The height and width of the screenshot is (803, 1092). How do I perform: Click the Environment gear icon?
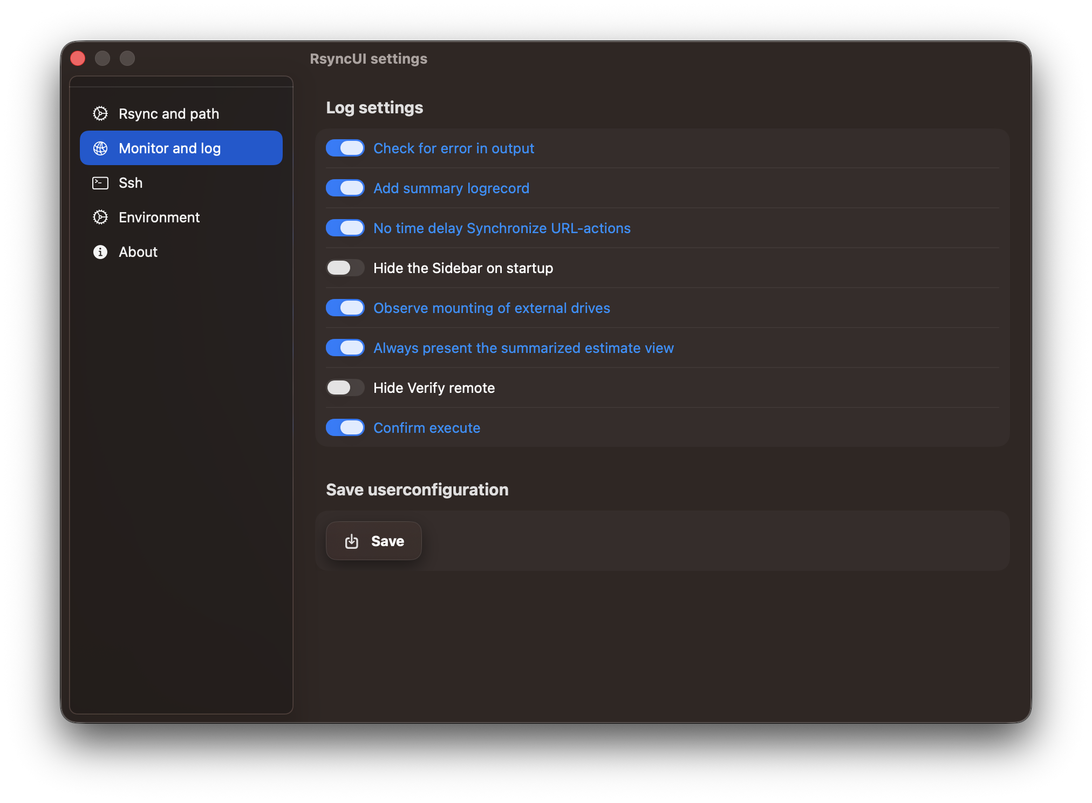pos(100,217)
